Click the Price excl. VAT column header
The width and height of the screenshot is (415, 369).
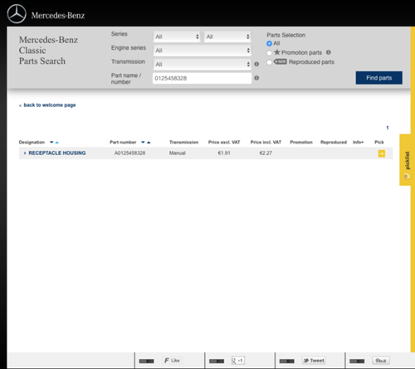point(224,143)
